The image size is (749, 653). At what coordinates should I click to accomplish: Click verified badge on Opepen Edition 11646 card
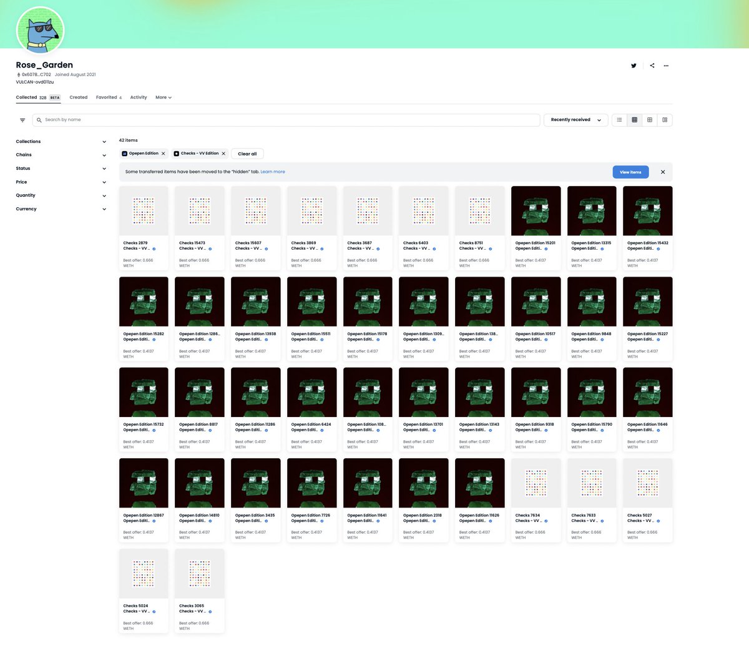coord(658,430)
